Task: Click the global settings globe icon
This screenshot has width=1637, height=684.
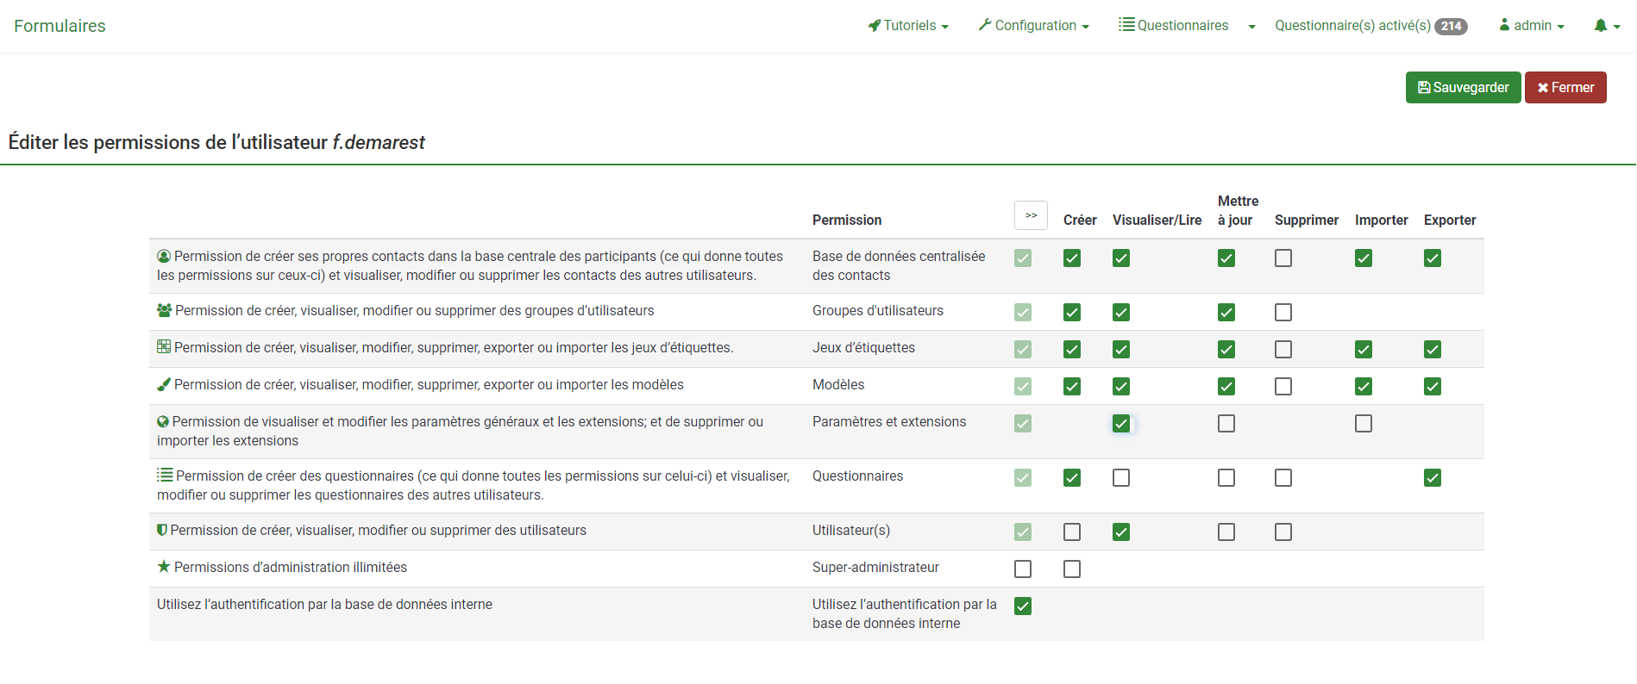Action: click(x=163, y=422)
